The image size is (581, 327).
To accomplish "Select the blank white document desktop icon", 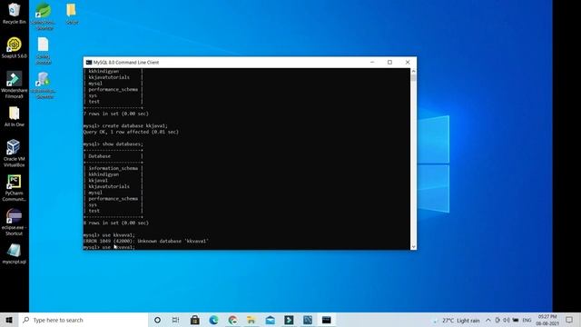I will tap(44, 51).
